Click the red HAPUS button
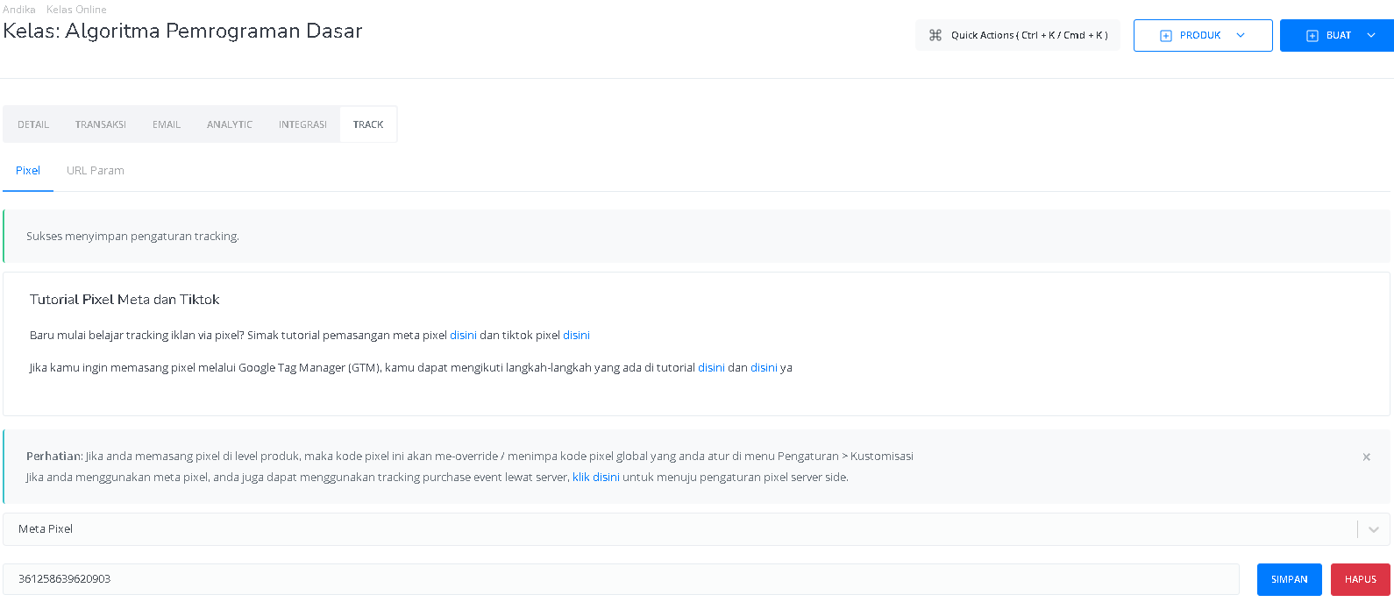Viewport: 1394px width, 602px height. pos(1361,579)
